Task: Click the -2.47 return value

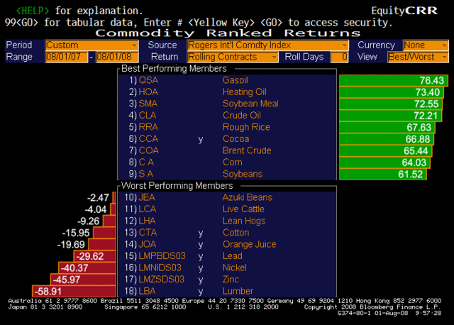Action: (x=98, y=198)
